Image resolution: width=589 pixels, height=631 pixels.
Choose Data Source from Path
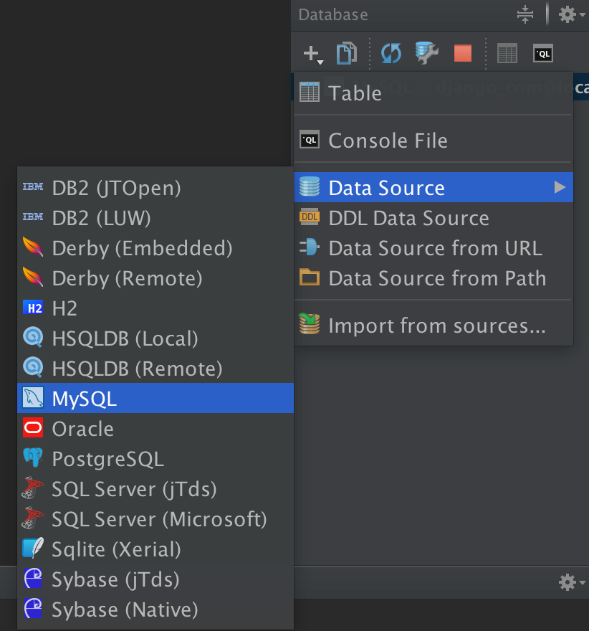pos(434,278)
